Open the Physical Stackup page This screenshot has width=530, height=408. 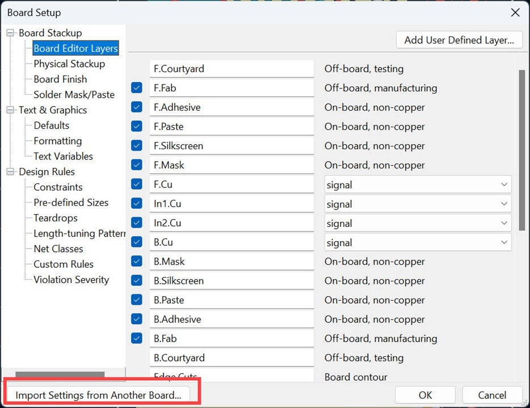[x=69, y=64]
